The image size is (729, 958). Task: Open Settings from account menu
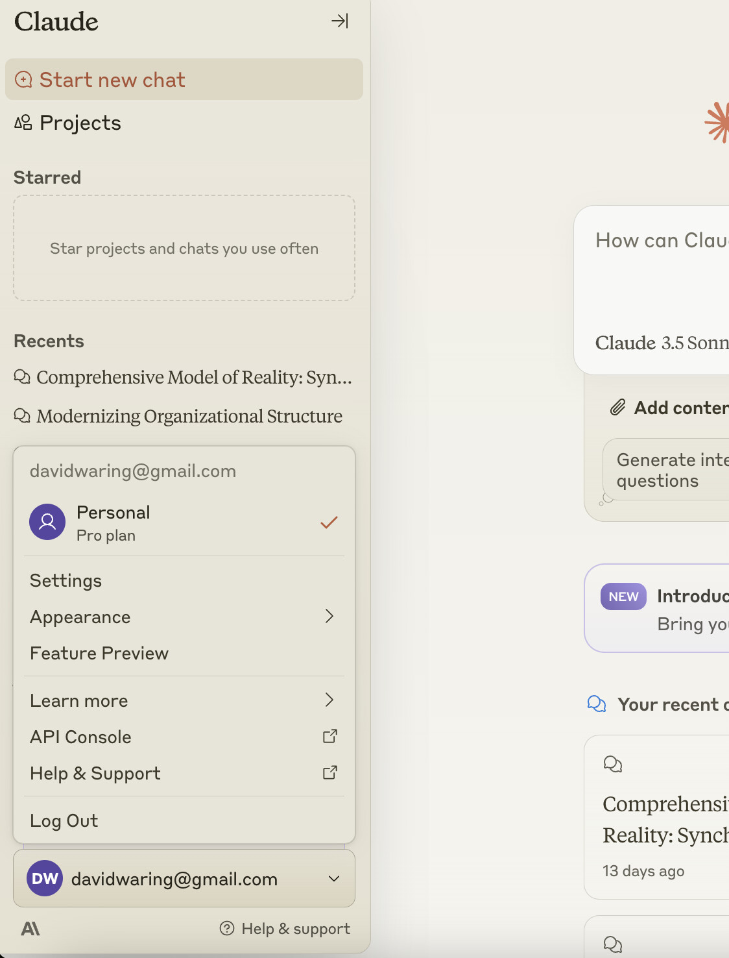pyautogui.click(x=184, y=580)
